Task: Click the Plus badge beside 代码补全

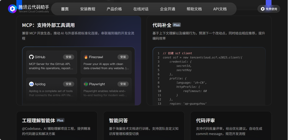Action: point(177,25)
